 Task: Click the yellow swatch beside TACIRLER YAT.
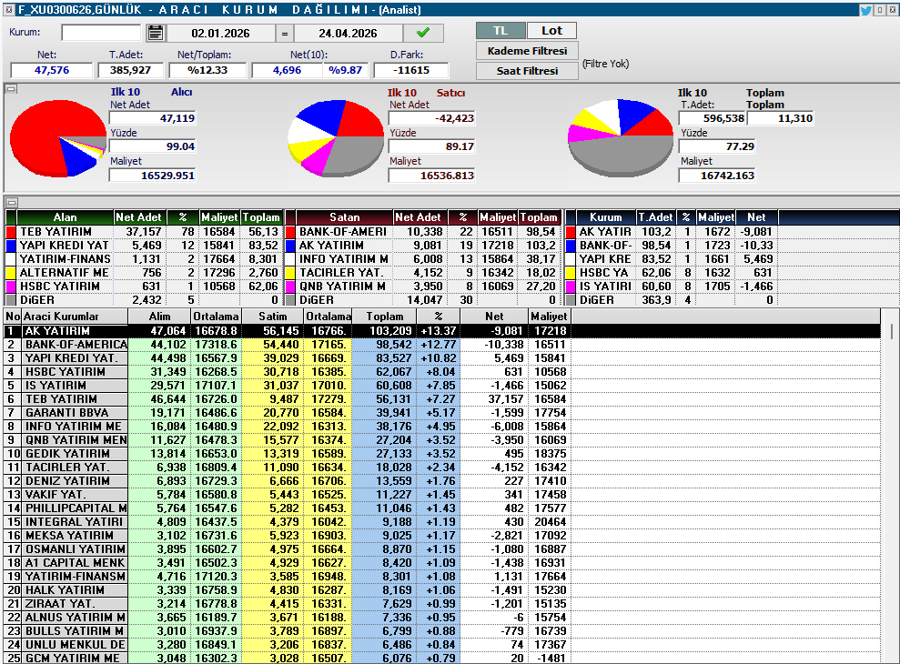(290, 273)
